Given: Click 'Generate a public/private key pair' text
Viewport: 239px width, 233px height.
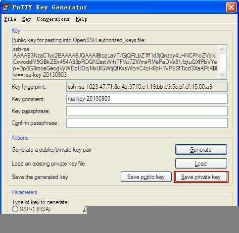Looking at the screenshot, I should point(51,150).
